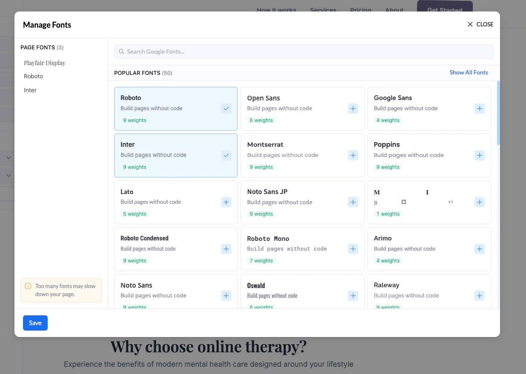This screenshot has height=374, width=526.
Task: Add the Oswald font with plus icon
Action: 353,296
